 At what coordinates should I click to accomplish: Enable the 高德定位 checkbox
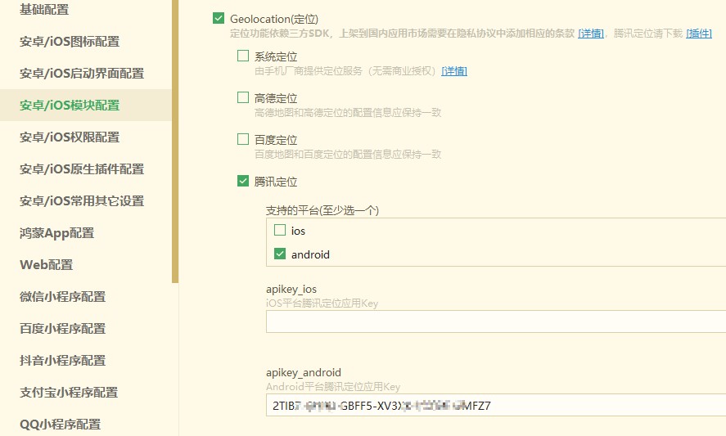(243, 97)
